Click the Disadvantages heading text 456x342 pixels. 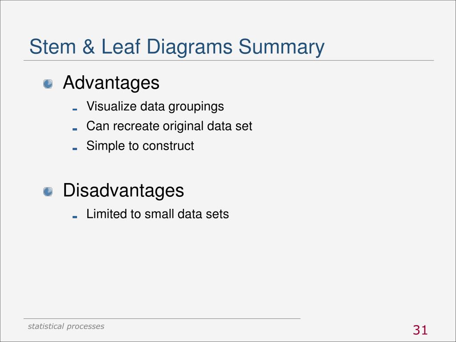point(124,191)
